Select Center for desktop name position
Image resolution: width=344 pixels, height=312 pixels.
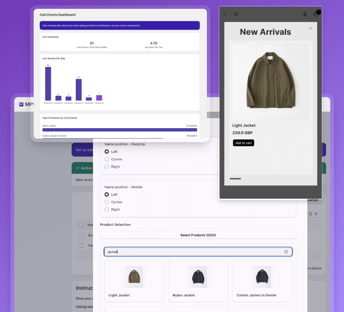107,159
